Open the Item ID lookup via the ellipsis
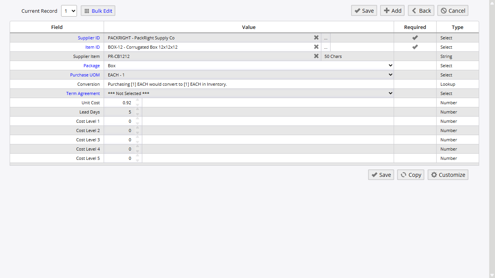Viewport: 495px width, 278px height. pyautogui.click(x=326, y=47)
